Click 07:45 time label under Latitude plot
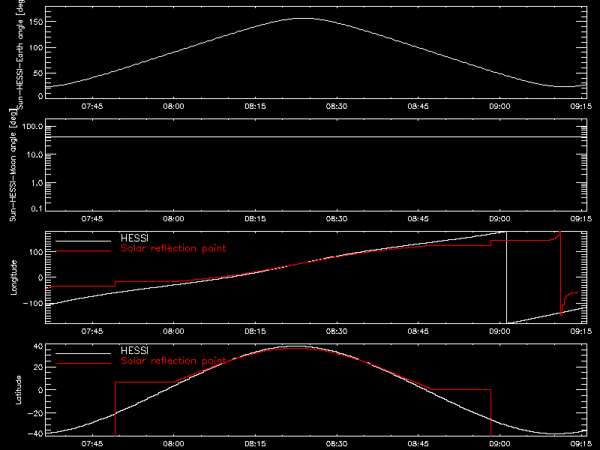The image size is (600, 450). pos(92,444)
